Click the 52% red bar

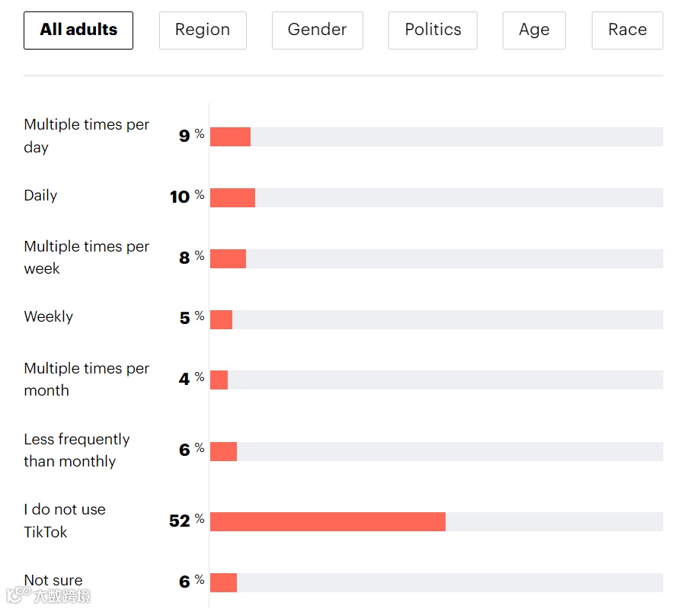click(327, 521)
